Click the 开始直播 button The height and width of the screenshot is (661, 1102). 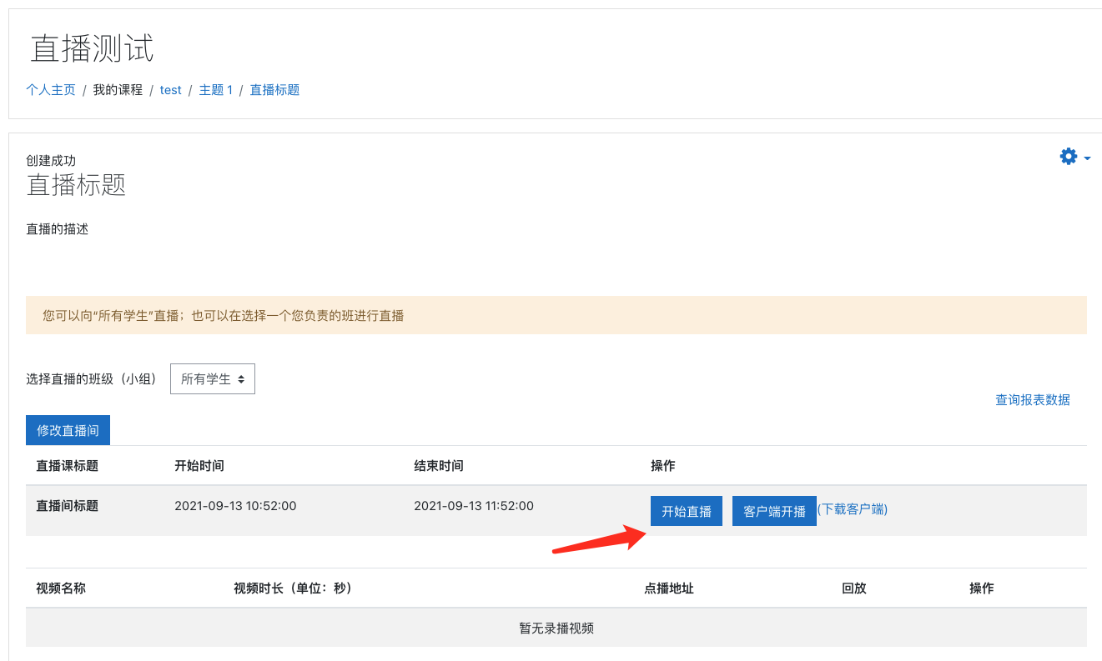(687, 511)
